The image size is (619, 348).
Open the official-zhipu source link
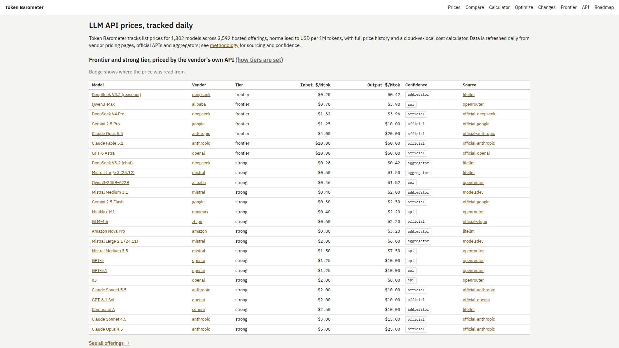point(475,222)
